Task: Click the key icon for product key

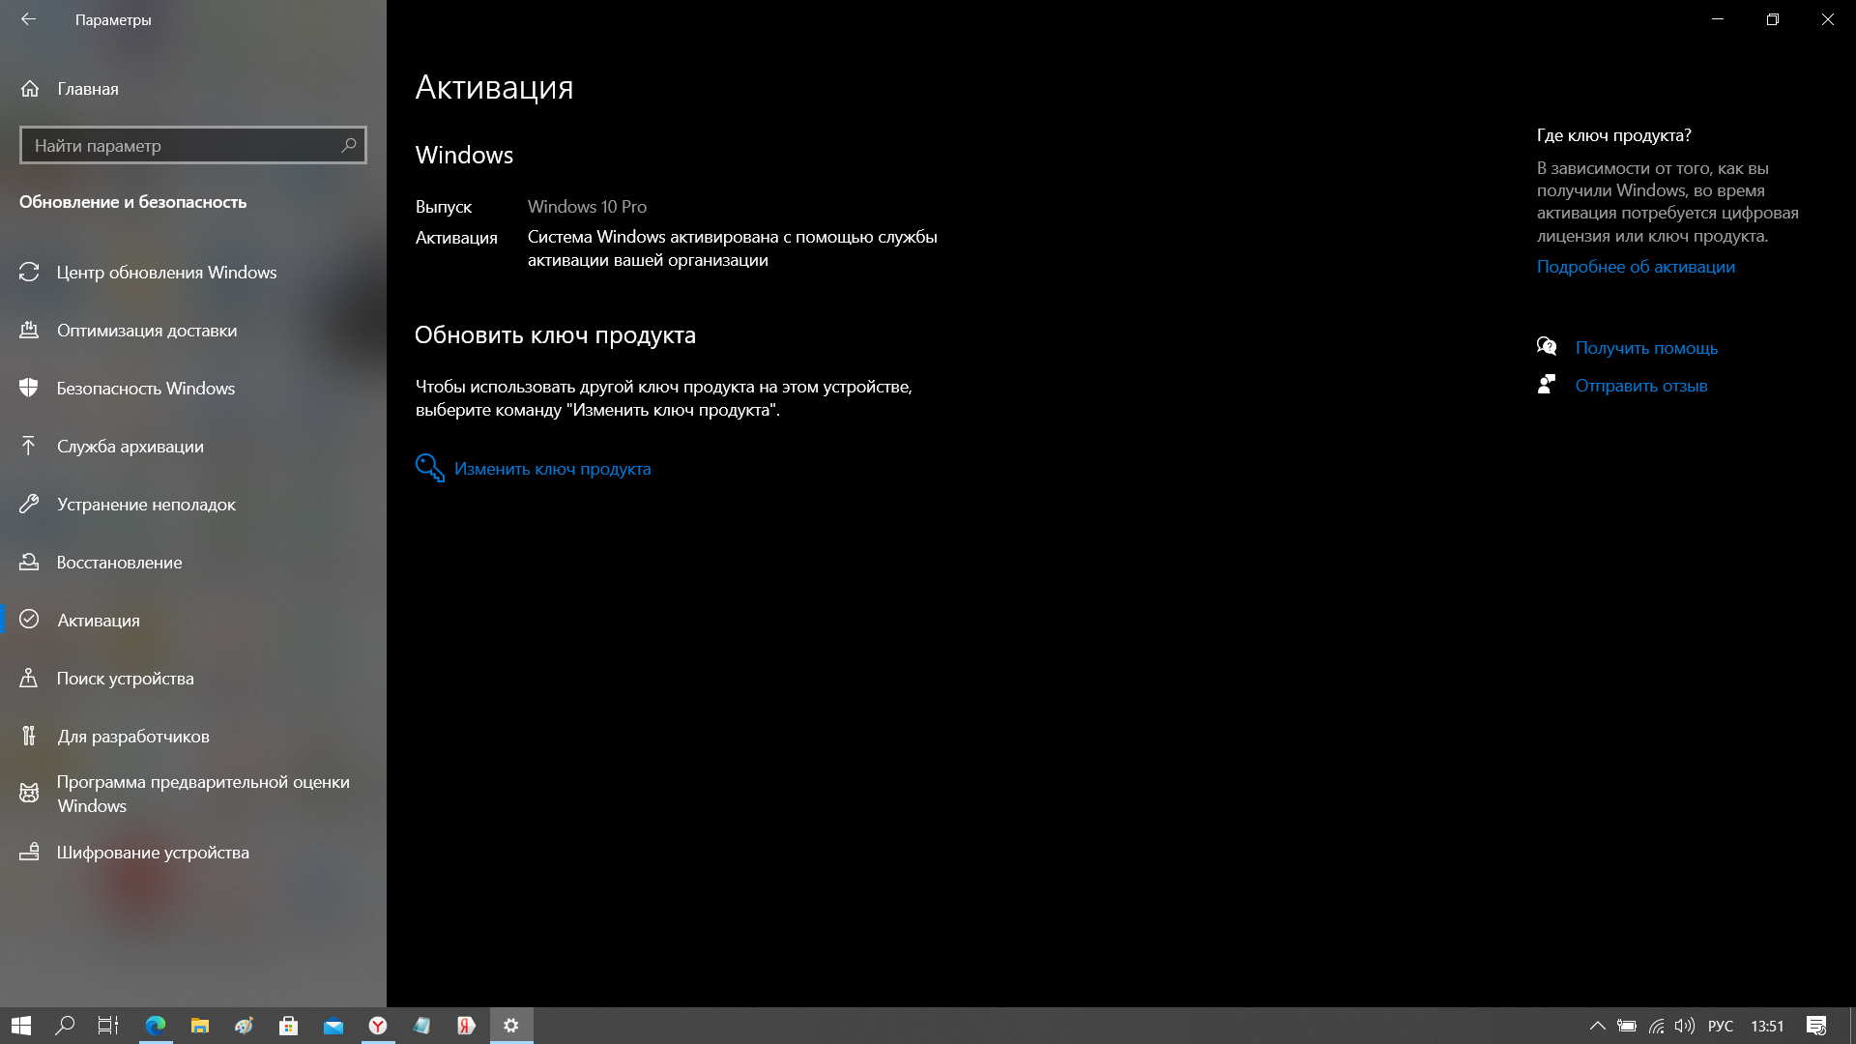Action: point(430,468)
